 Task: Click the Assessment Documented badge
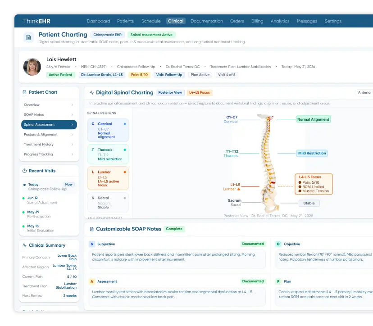tap(253, 281)
